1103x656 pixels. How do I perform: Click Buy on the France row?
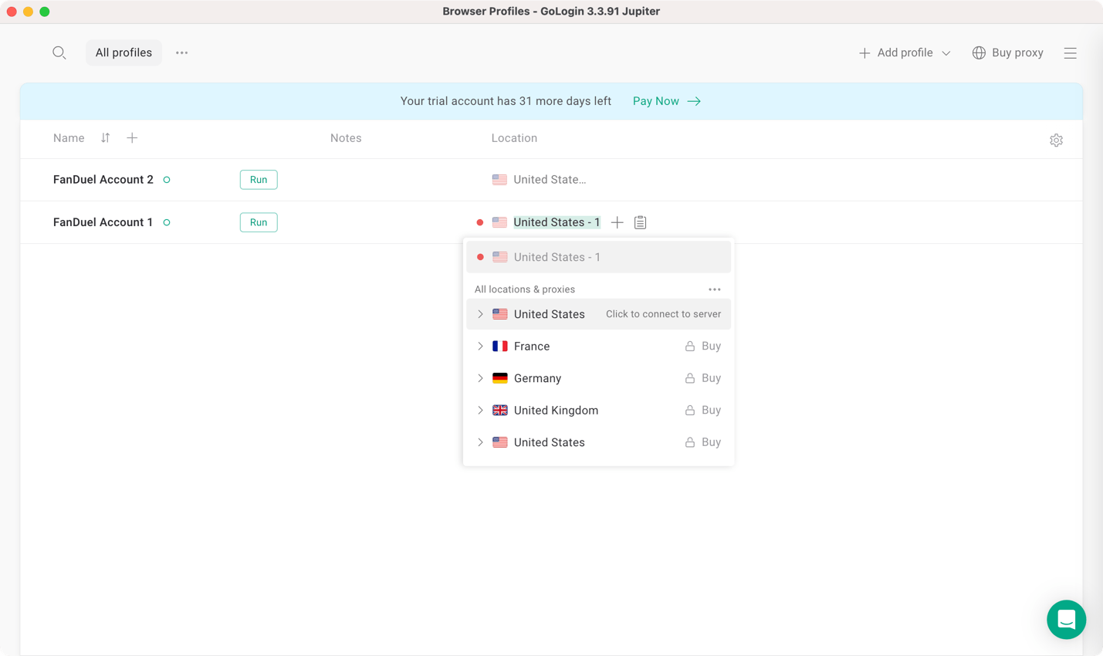click(x=711, y=347)
